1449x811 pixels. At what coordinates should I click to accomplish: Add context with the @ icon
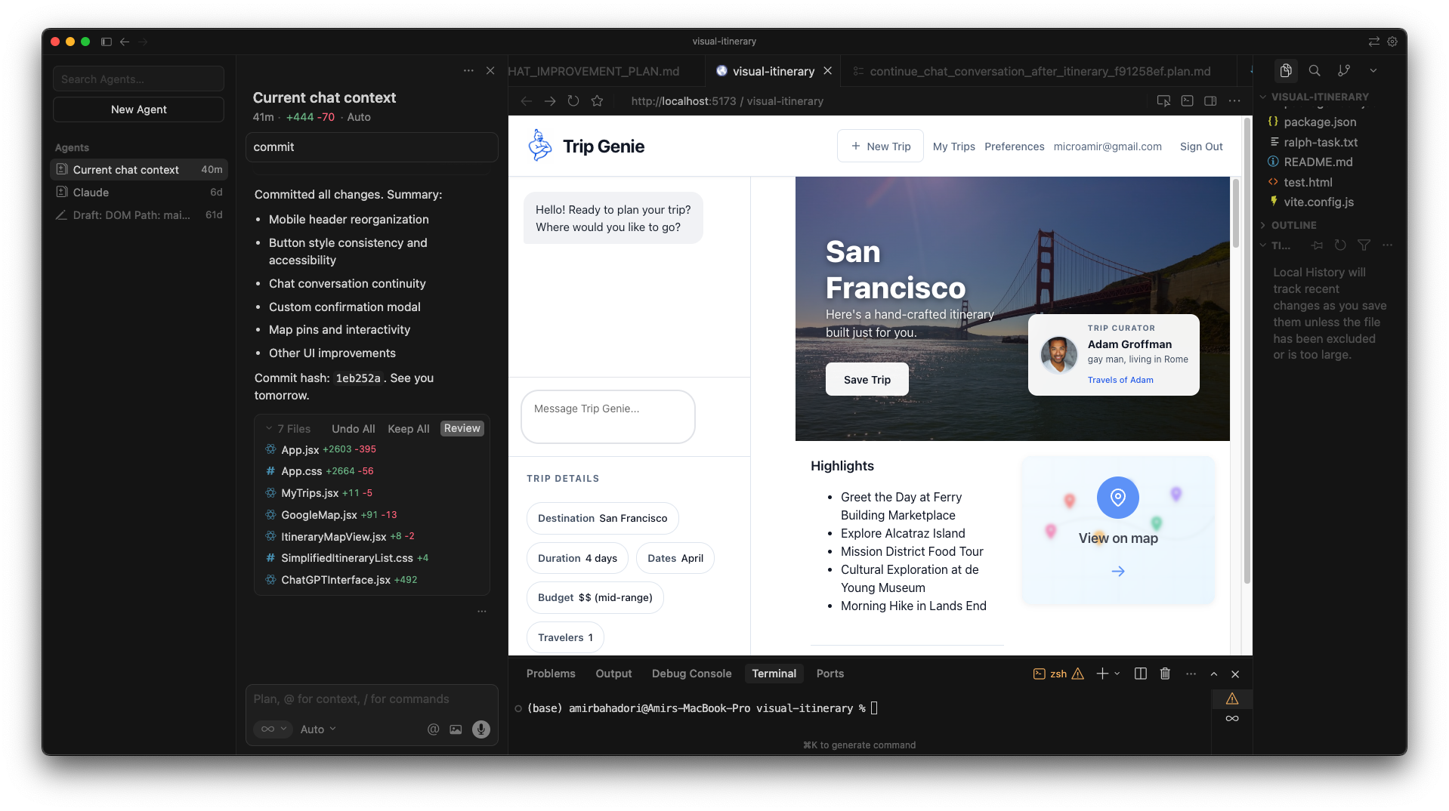pos(433,729)
